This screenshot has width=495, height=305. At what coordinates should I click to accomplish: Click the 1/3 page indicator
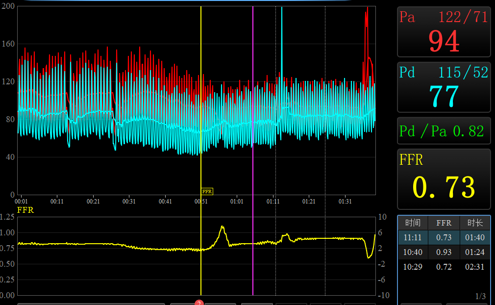click(480, 296)
